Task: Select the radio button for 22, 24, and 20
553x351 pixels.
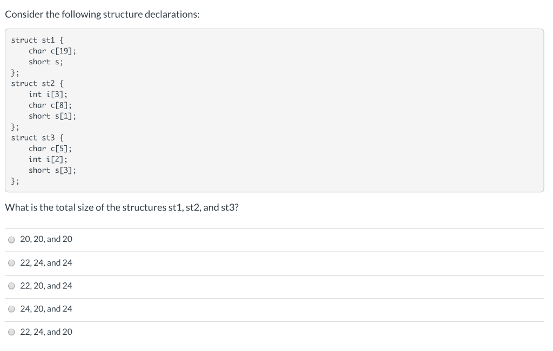Action: (12, 332)
